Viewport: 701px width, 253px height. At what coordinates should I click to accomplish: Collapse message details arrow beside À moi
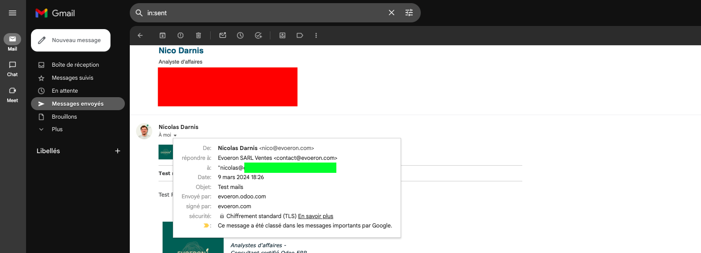point(175,135)
